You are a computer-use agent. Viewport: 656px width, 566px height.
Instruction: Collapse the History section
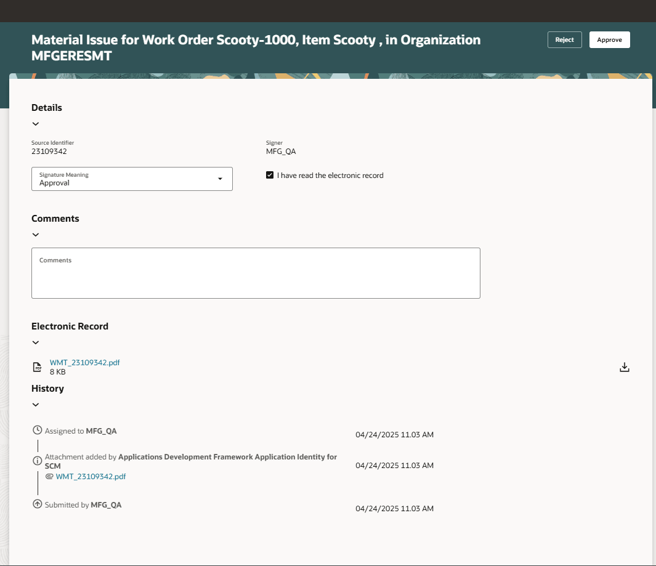[35, 405]
